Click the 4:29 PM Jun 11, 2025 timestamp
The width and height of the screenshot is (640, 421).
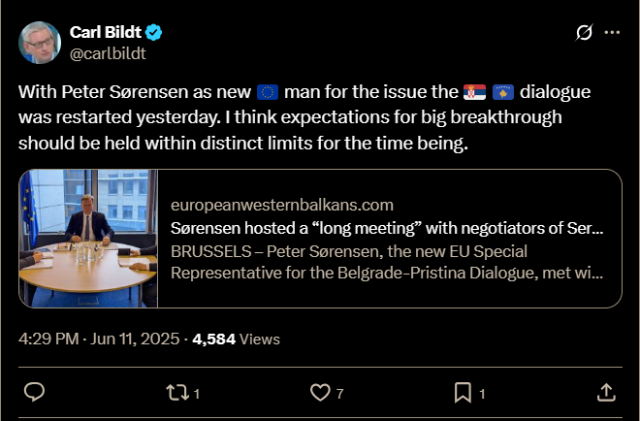point(99,339)
